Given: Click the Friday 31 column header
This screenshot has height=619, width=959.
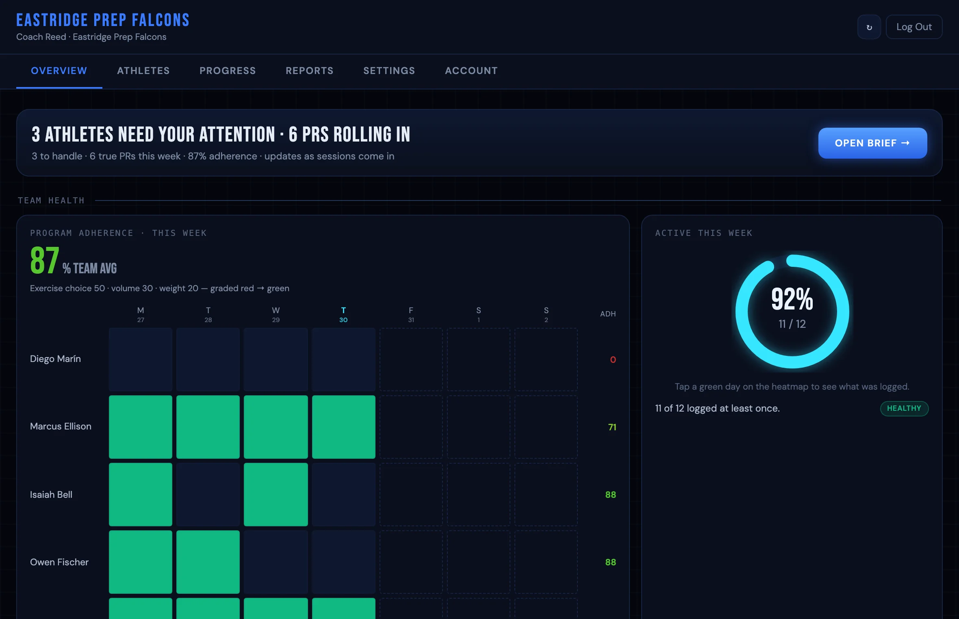Looking at the screenshot, I should tap(411, 314).
